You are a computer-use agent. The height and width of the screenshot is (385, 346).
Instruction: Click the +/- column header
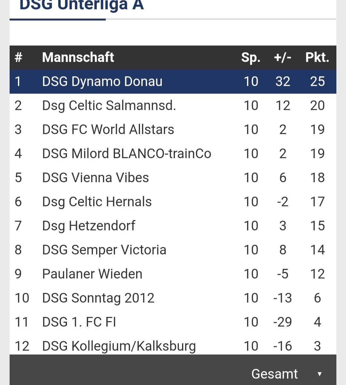tap(283, 57)
